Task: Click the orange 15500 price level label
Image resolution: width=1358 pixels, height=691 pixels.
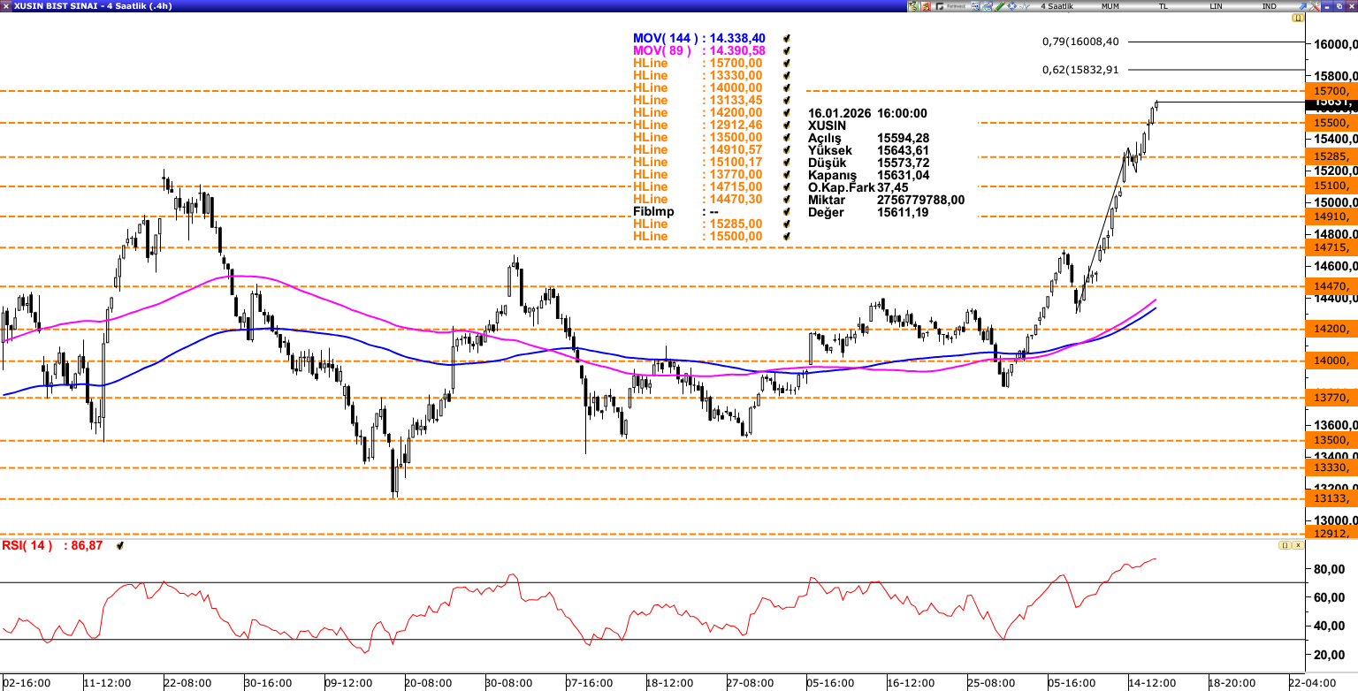Action: [1331, 123]
